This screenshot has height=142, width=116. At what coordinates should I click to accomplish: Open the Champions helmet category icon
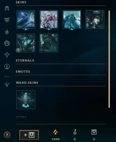7,8
